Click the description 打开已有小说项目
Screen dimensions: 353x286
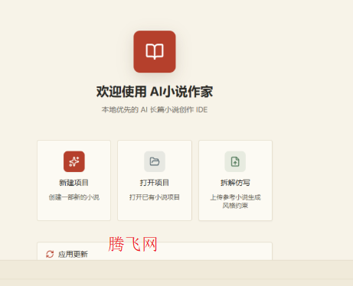155,197
